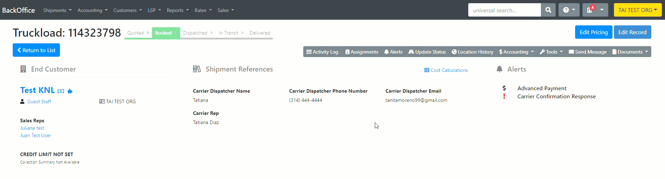Open Assignments from the toolbar

[362, 52]
